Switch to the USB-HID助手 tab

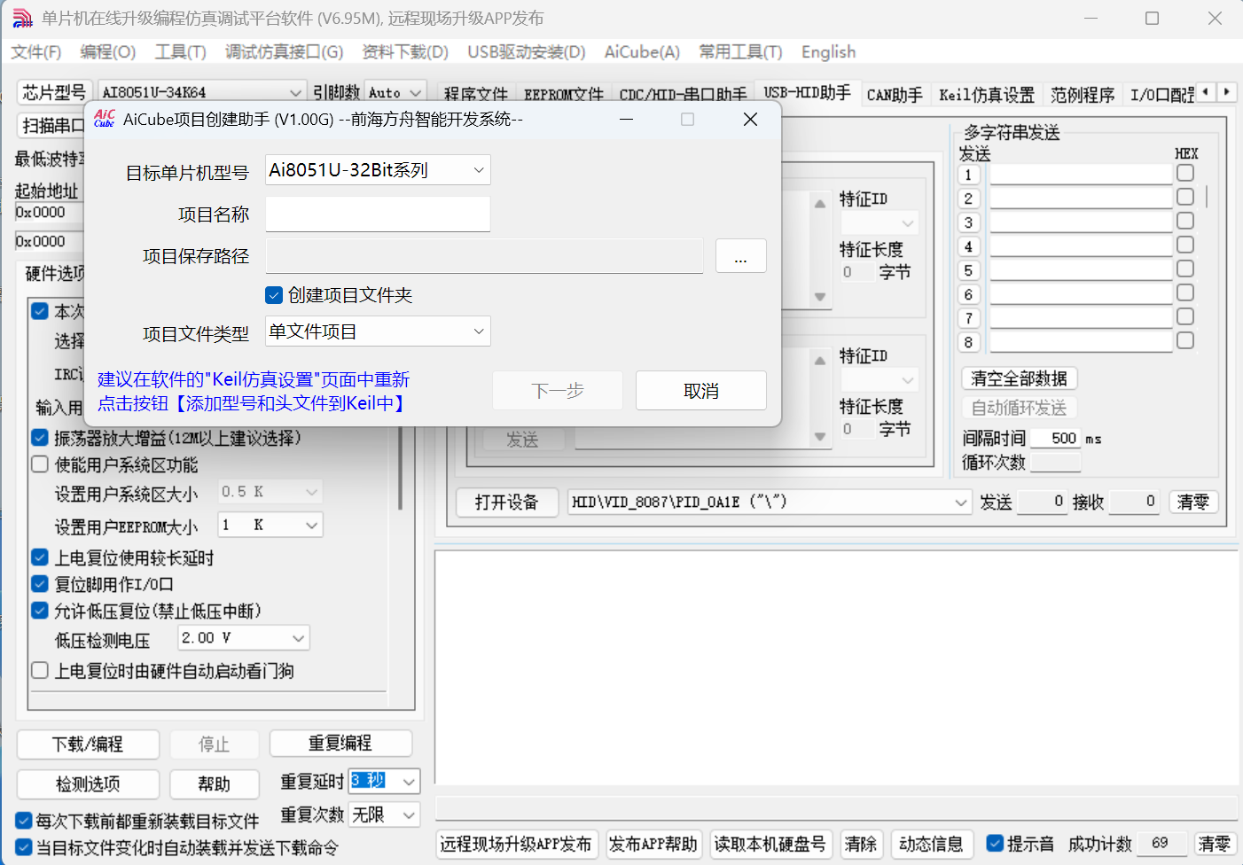pos(808,93)
